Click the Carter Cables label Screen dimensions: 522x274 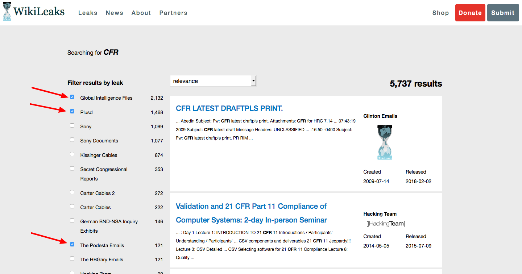coord(95,207)
